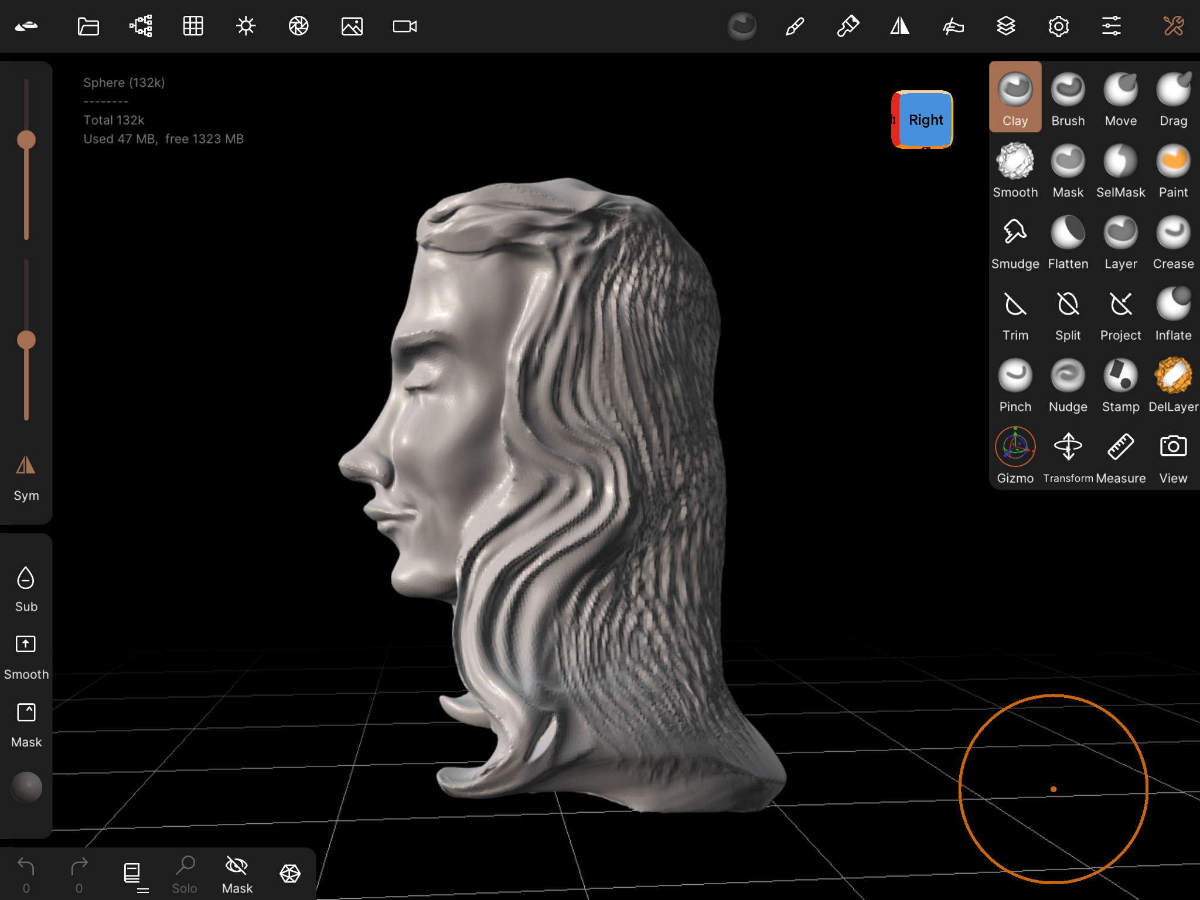
Task: Open the lighting settings menu
Action: [246, 26]
